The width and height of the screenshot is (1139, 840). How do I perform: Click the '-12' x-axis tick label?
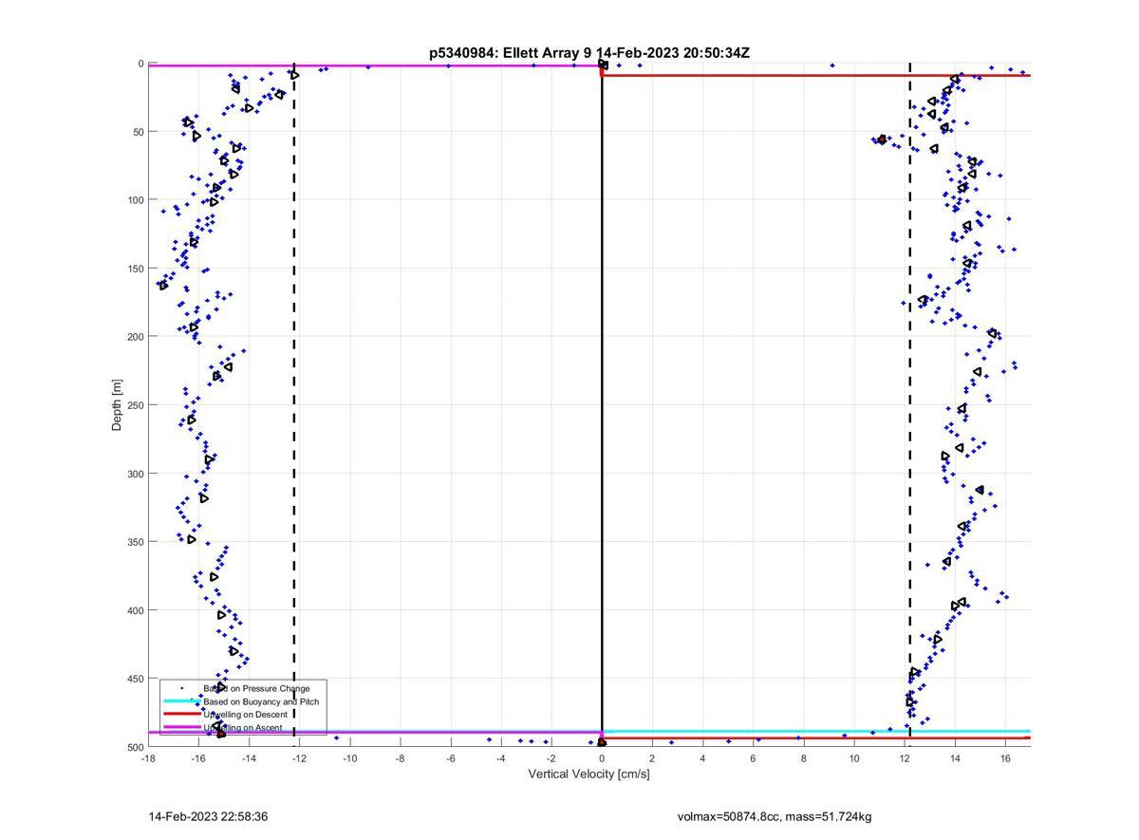click(x=299, y=758)
